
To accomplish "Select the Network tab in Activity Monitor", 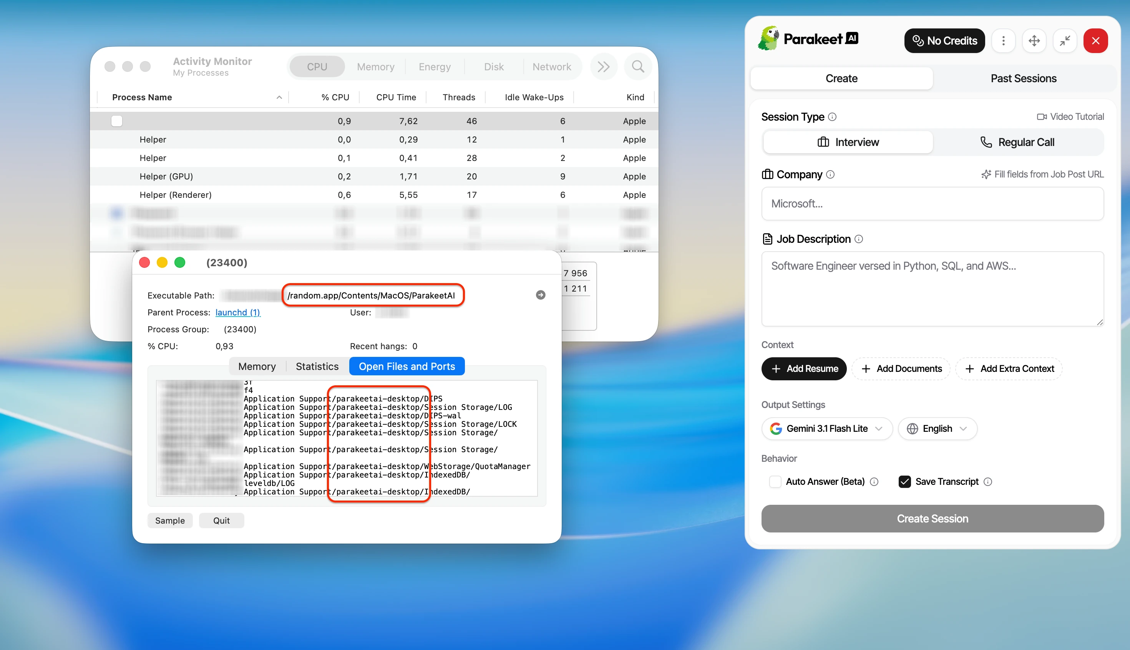I will (x=551, y=66).
